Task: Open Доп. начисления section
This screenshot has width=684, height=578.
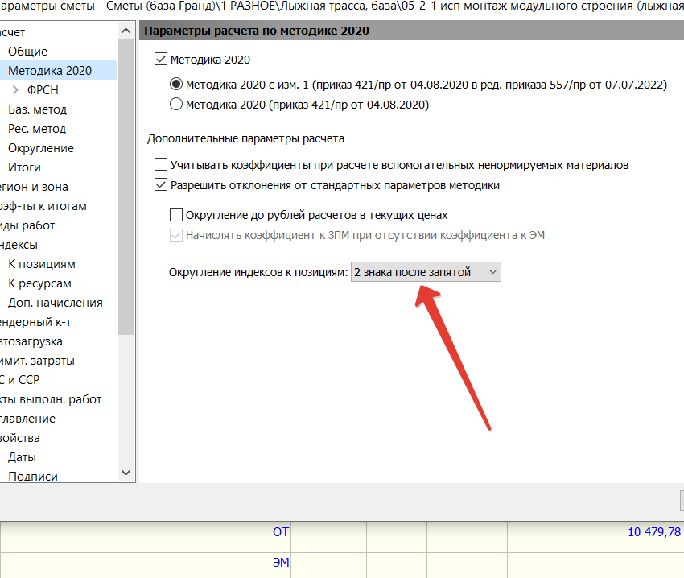Action: 56,303
